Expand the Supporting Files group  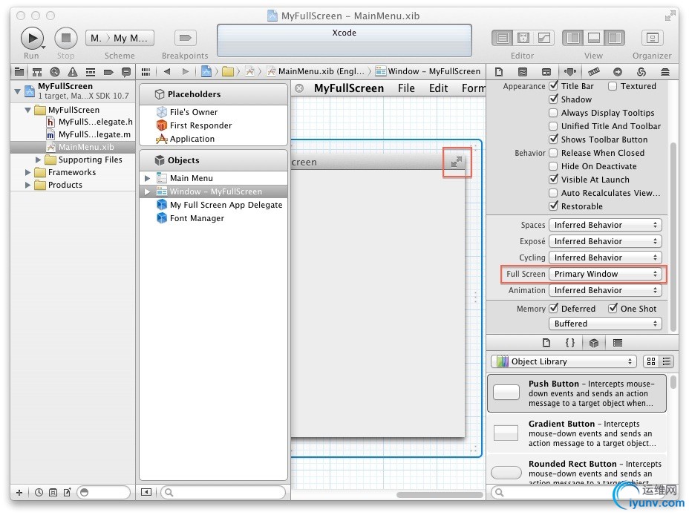[x=38, y=160]
